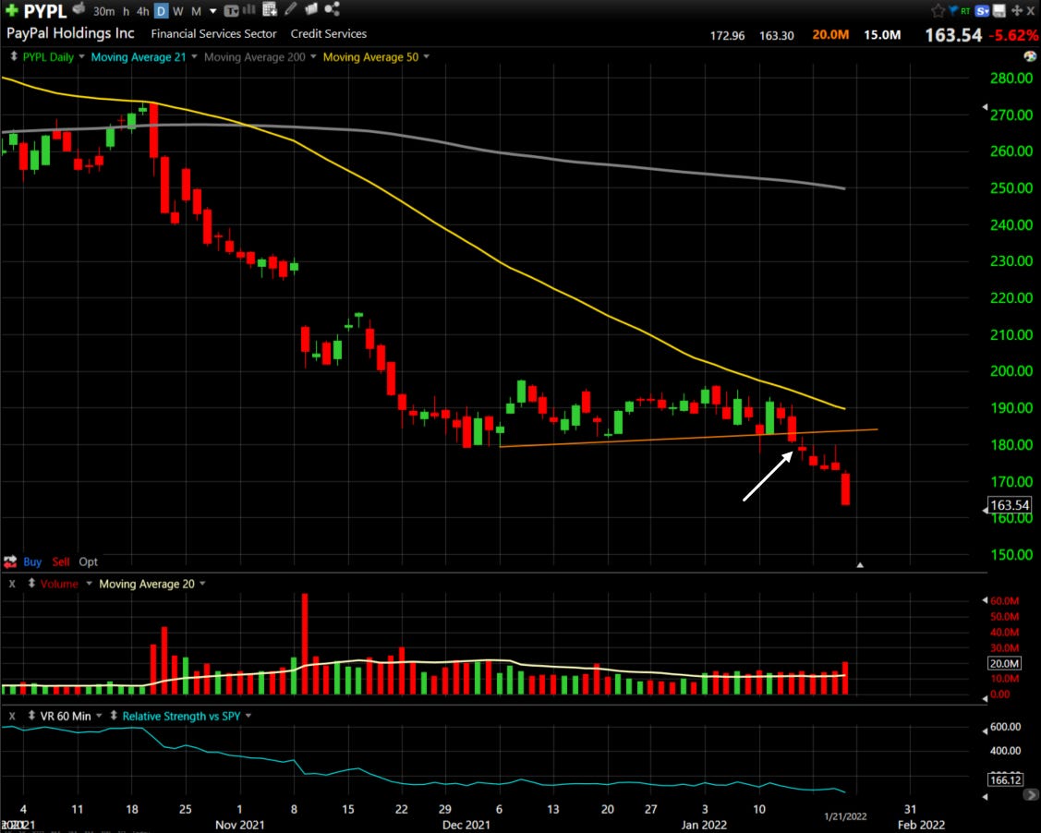Click the -5.62% percent change value
The width and height of the screenshot is (1041, 833).
1014,35
